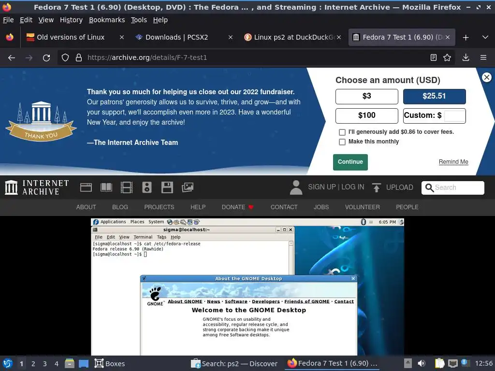Bookmark this page with the star icon
The image size is (495, 371).
447,57
